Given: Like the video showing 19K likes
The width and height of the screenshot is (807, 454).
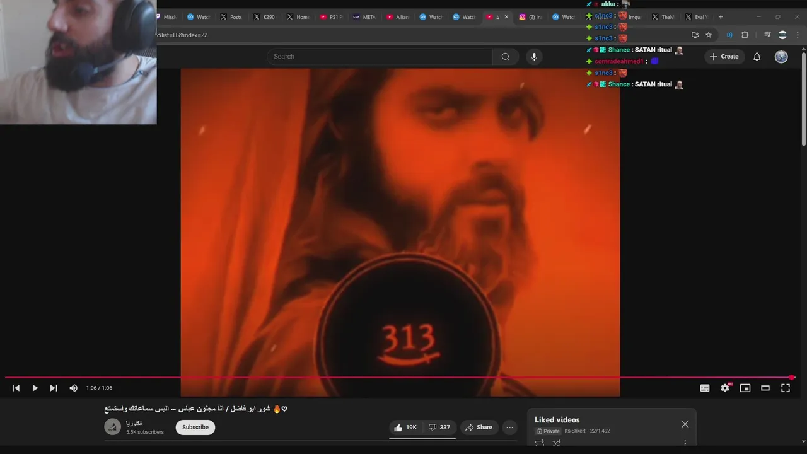Looking at the screenshot, I should [x=405, y=428].
